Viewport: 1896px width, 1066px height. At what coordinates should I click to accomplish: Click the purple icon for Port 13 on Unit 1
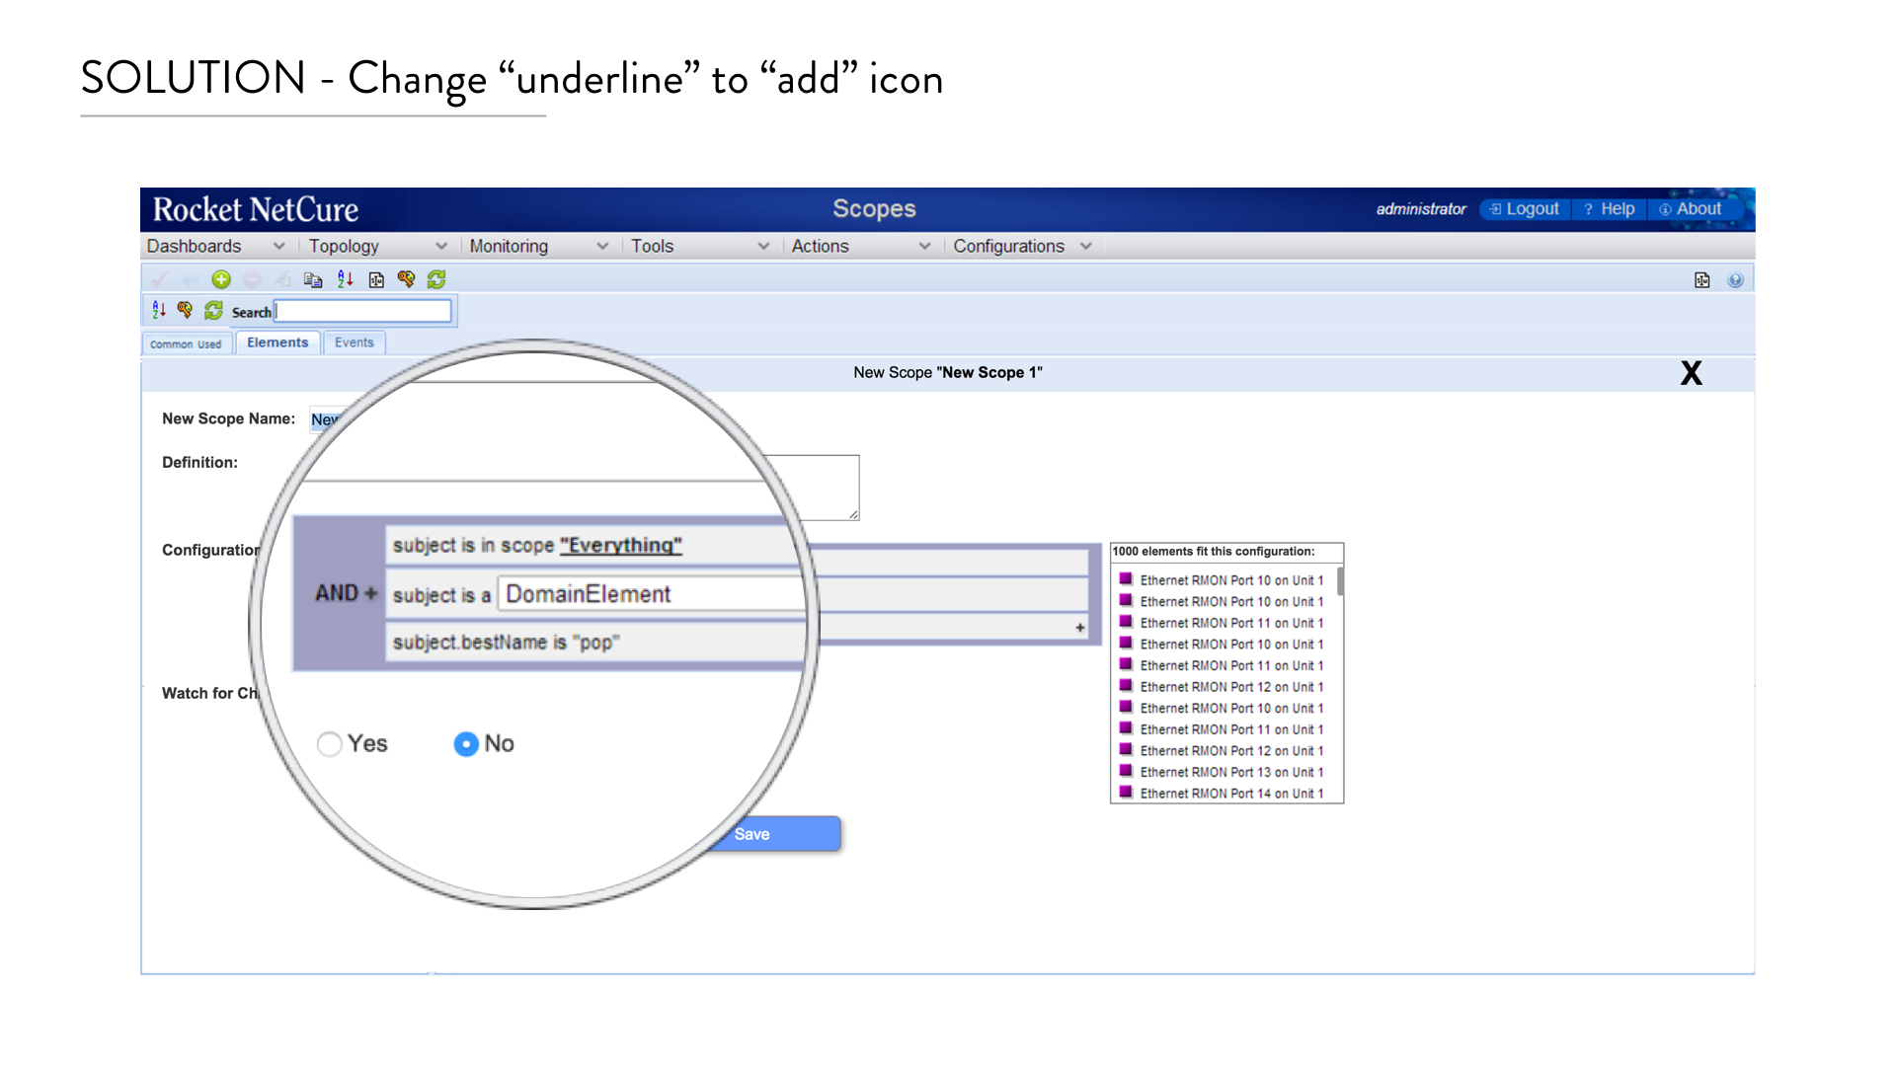click(x=1125, y=771)
